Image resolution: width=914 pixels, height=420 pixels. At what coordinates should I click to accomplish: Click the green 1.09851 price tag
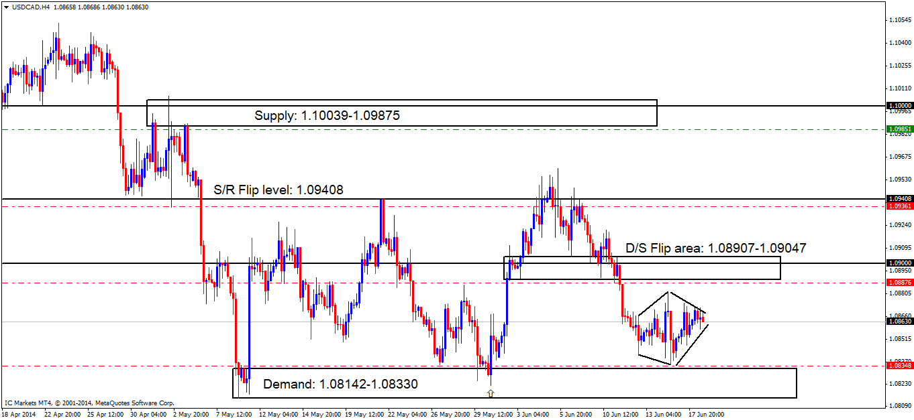tap(899, 129)
